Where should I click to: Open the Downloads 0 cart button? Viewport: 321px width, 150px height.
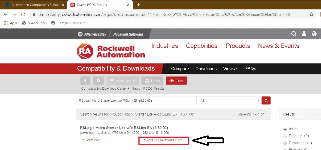[x=123, y=81]
